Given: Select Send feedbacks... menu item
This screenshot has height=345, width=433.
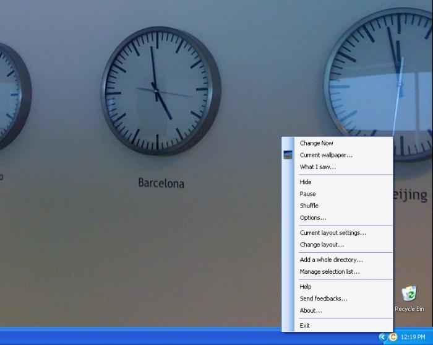Looking at the screenshot, I should [337, 299].
